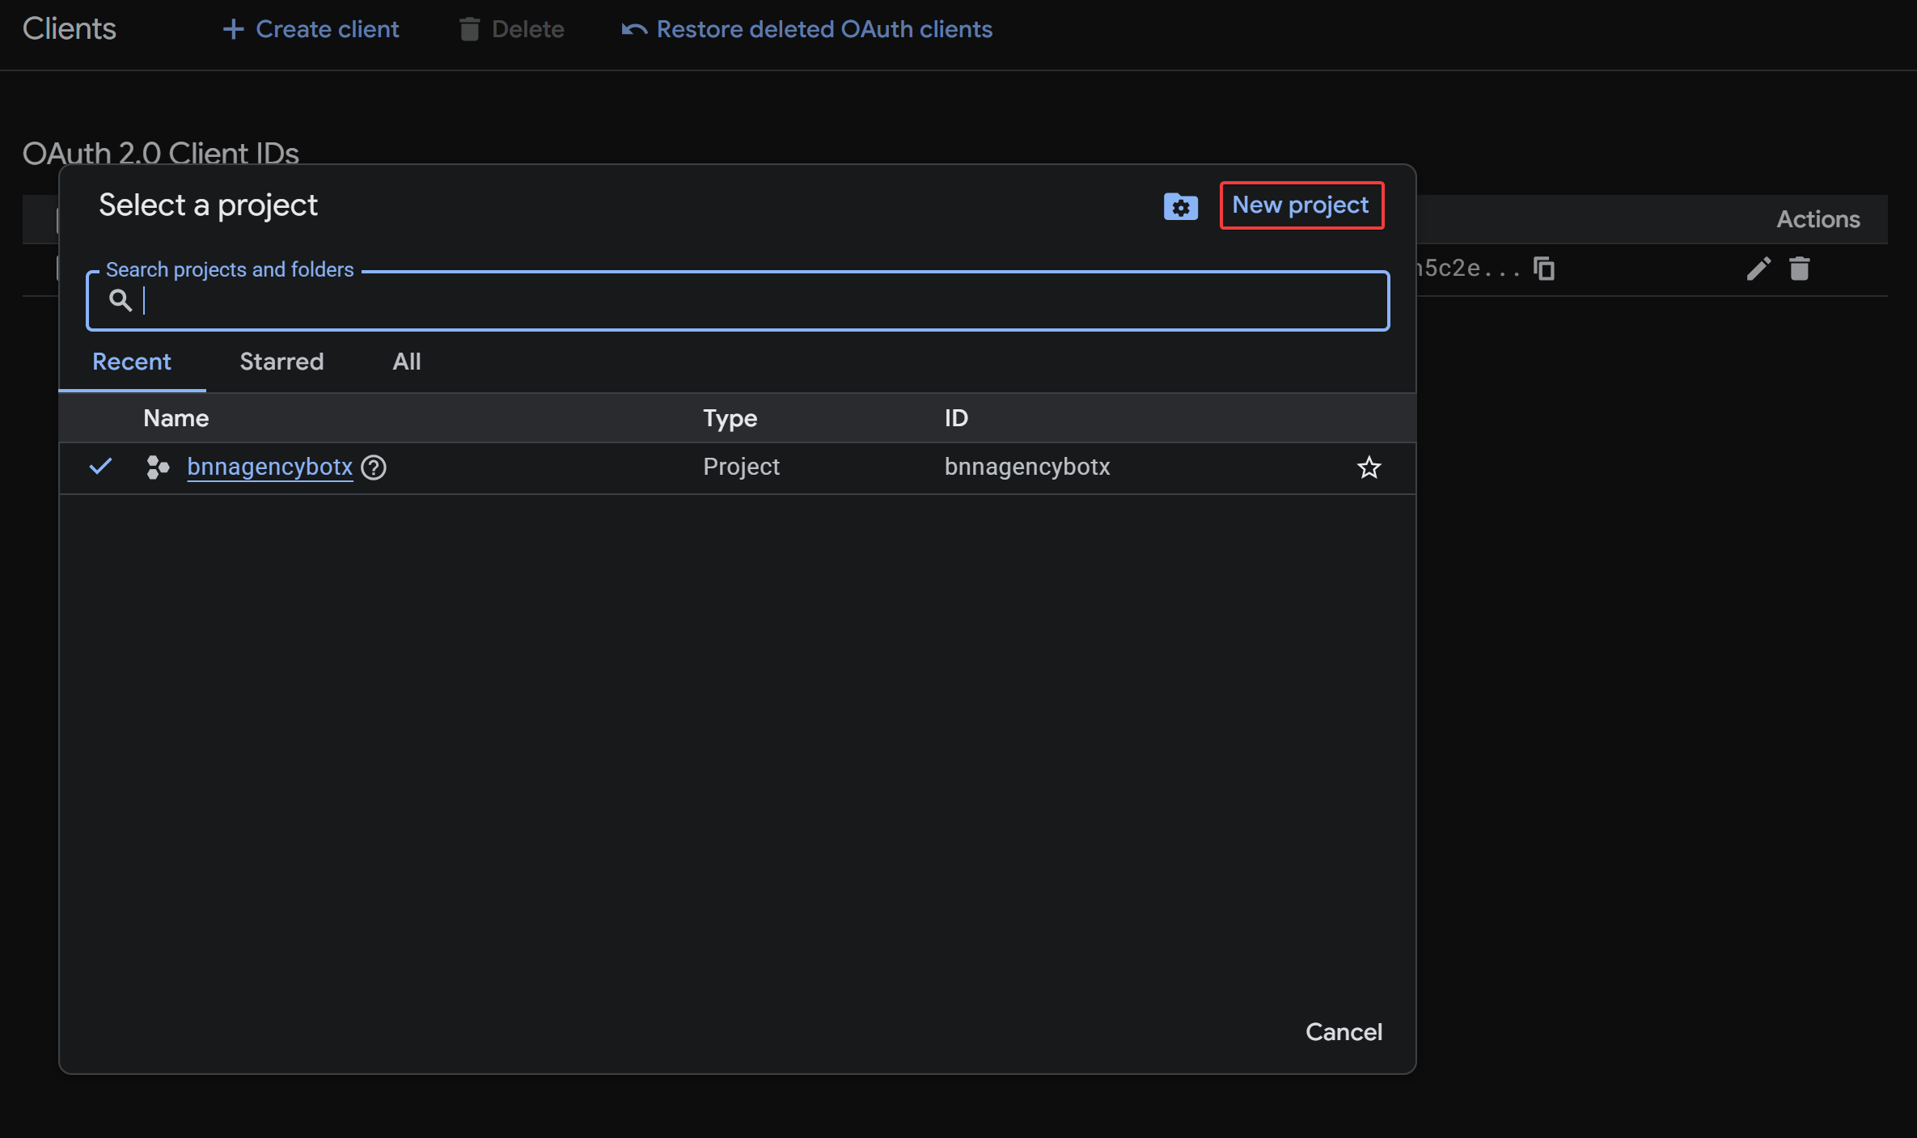Viewport: 1917px width, 1138px height.
Task: Click the search magnifier icon
Action: [x=121, y=301]
